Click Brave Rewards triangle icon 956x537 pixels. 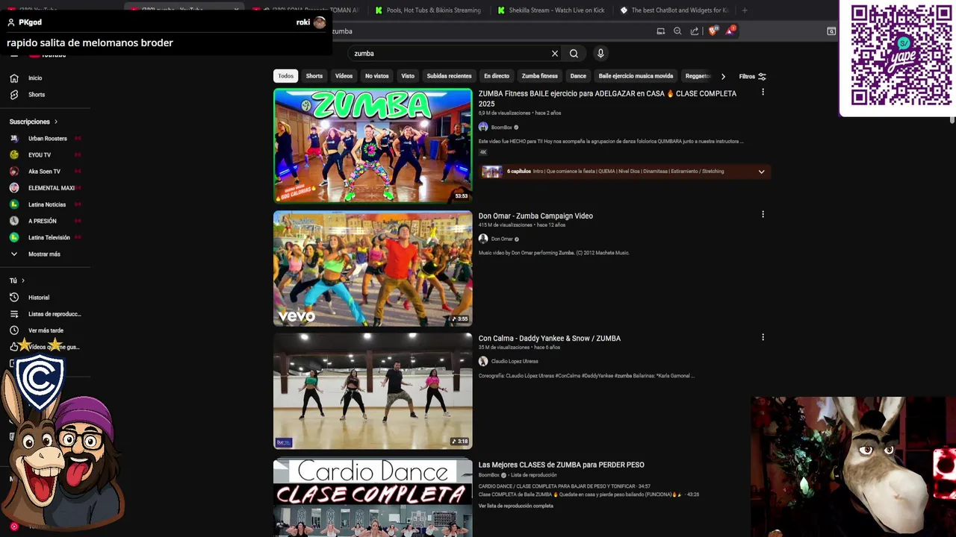[x=730, y=31]
